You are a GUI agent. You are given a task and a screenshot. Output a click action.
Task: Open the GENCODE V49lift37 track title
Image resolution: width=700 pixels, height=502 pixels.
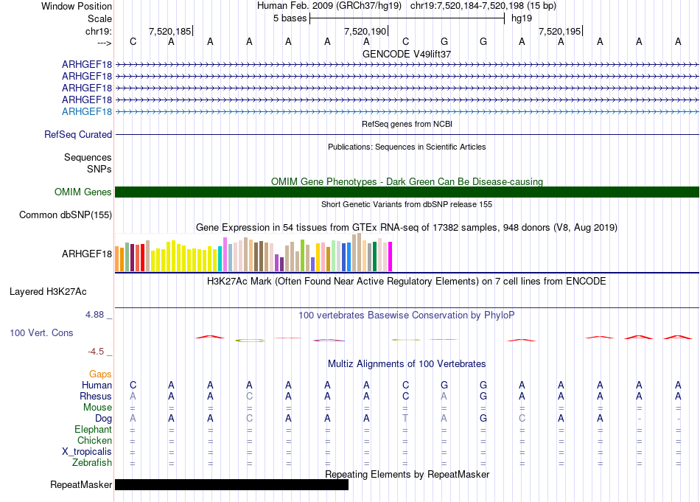click(x=407, y=54)
